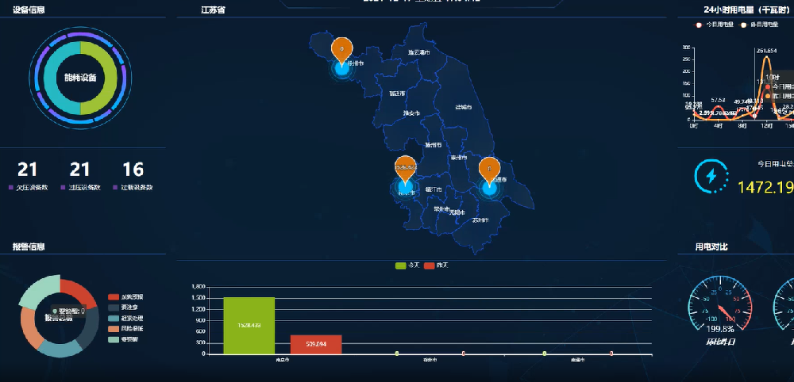
Task: Click the orange map pin over Nanjing
Action: tap(406, 168)
